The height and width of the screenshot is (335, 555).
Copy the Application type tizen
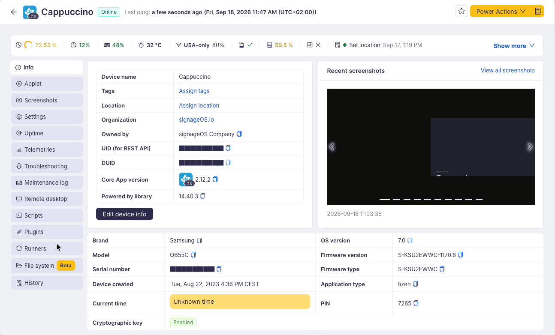pyautogui.click(x=415, y=284)
